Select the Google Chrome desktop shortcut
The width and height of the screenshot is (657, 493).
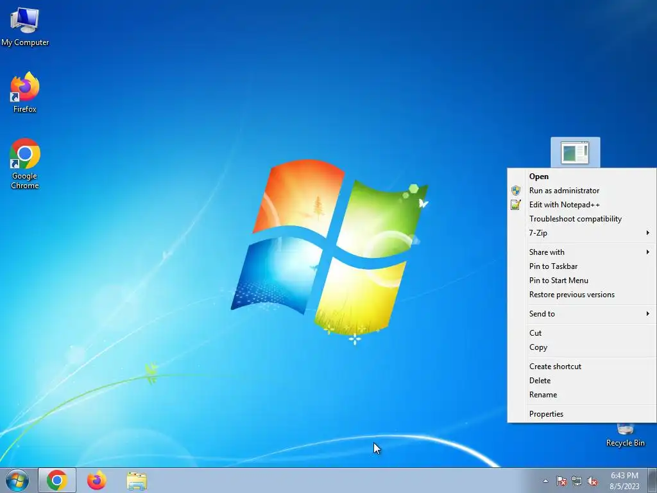tap(25, 164)
